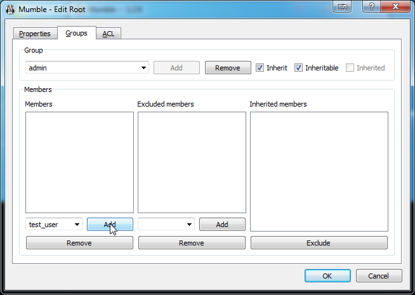Click inside the Members list box
This screenshot has width=415, height=295.
(x=80, y=162)
